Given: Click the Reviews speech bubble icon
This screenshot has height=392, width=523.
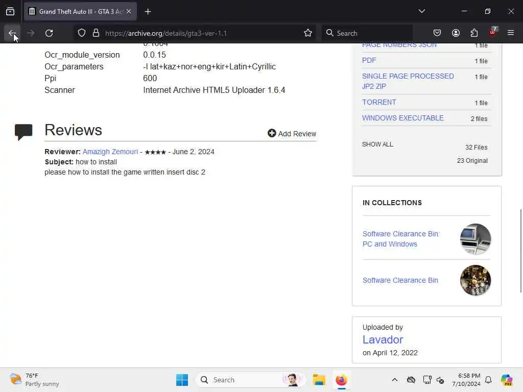Looking at the screenshot, I should (23, 132).
